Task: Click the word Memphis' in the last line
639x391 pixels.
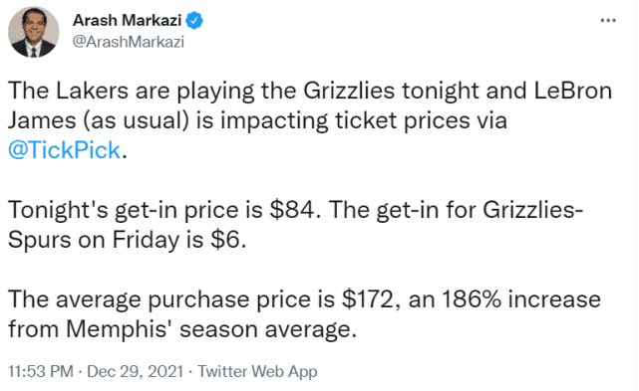Action: pyautogui.click(x=120, y=329)
